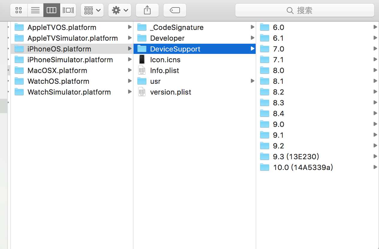Expand arrow next to 8.4 folder
The height and width of the screenshot is (249, 379).
[x=375, y=113]
